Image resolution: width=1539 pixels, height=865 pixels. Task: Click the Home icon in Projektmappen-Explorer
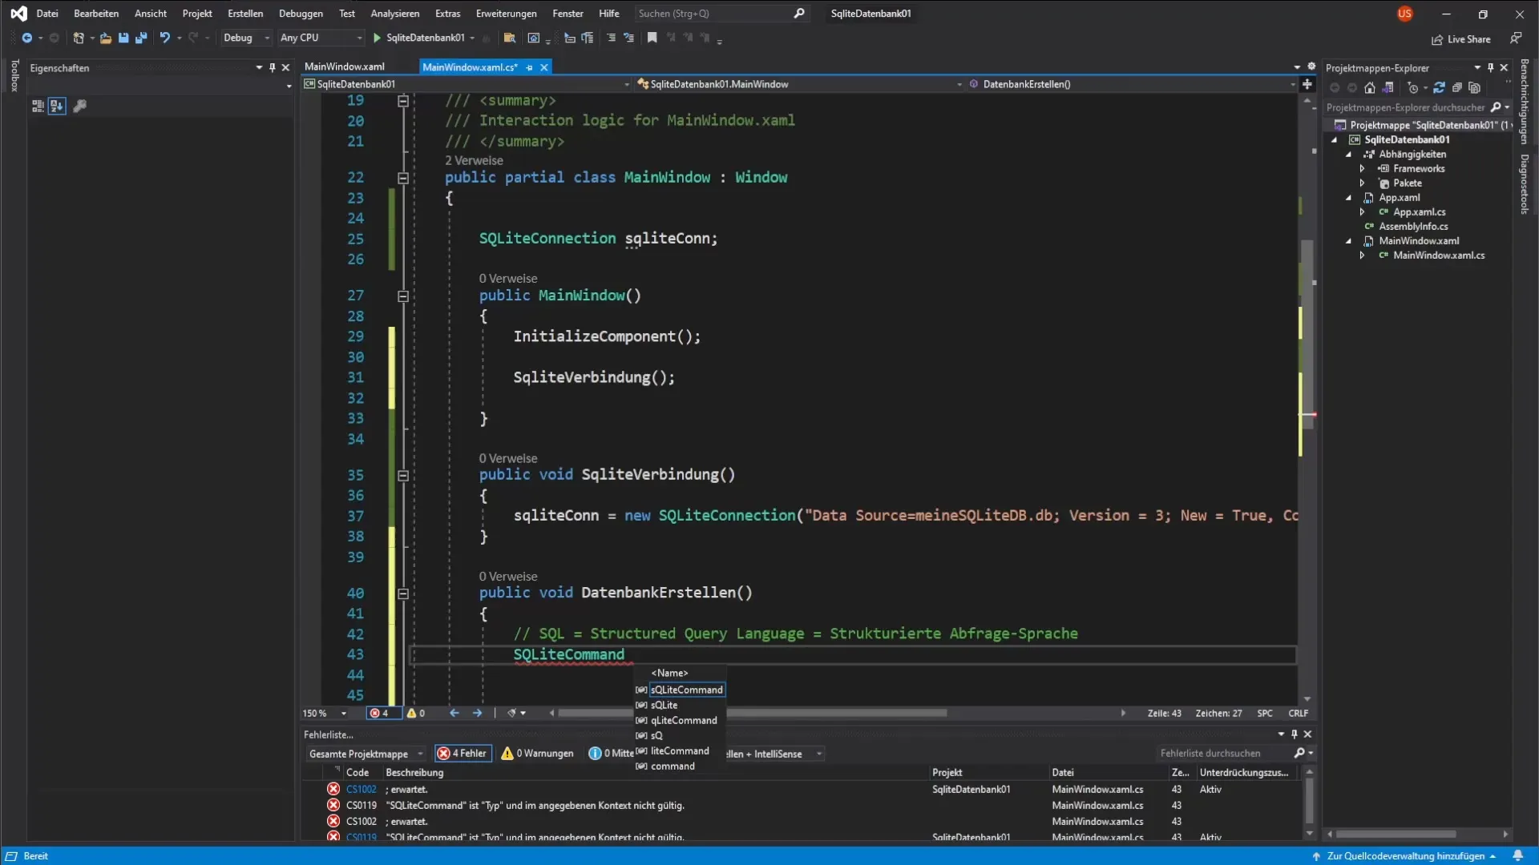[1370, 88]
